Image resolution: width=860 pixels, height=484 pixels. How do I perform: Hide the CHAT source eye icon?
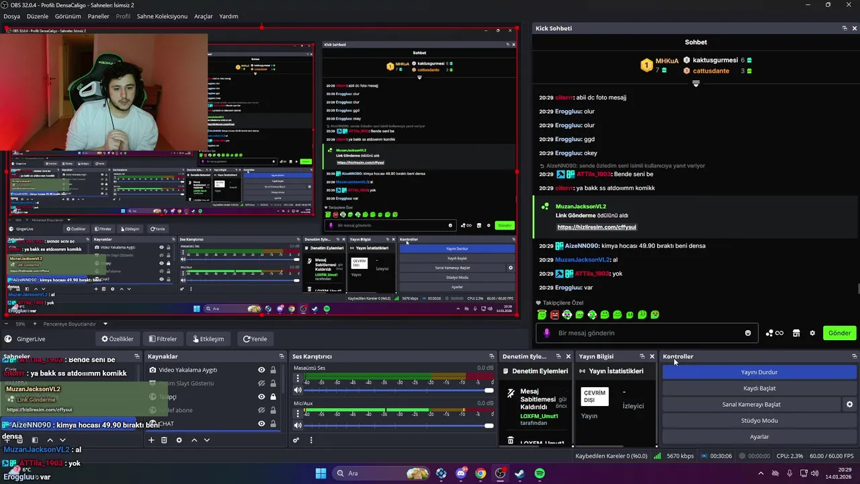coord(261,424)
